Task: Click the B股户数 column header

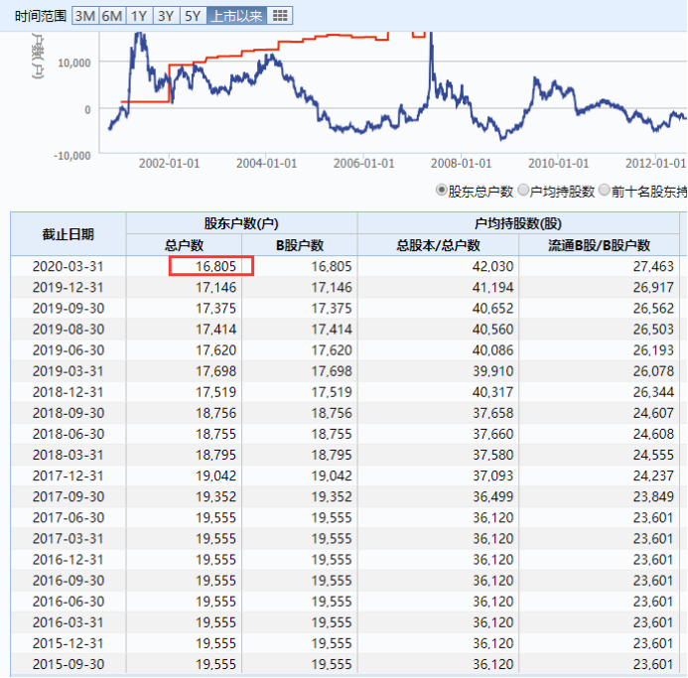Action: 300,245
